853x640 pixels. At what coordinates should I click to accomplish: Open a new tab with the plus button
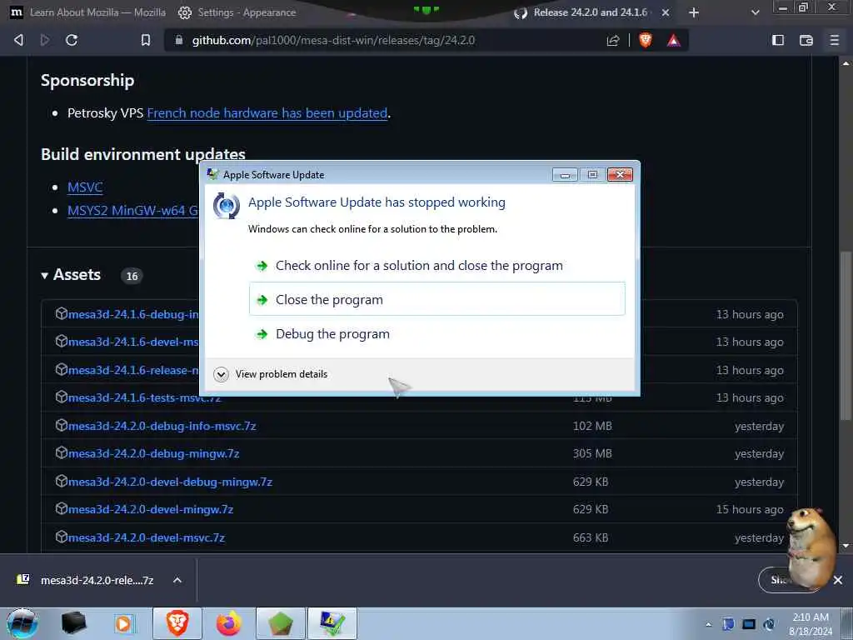coord(694,12)
